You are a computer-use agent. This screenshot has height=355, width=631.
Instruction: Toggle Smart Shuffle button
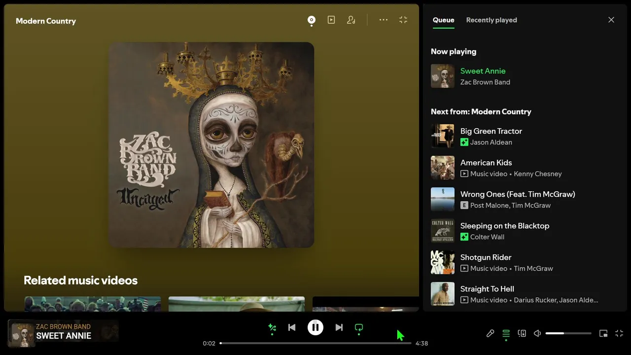pyautogui.click(x=272, y=327)
